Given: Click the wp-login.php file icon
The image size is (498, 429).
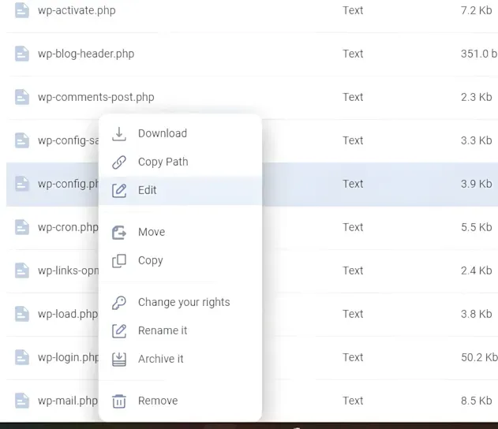Looking at the screenshot, I should [x=22, y=357].
